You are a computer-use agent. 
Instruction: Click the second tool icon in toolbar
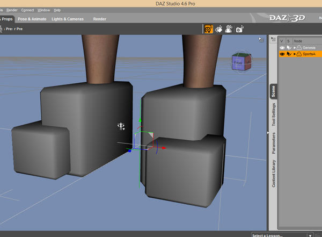(218, 30)
